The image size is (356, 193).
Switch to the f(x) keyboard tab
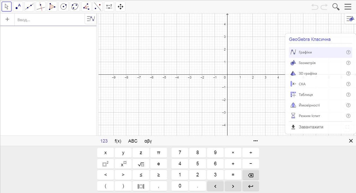click(x=118, y=141)
